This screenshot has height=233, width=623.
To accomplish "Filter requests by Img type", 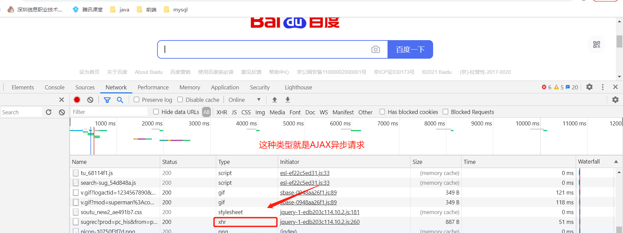I will 260,112.
